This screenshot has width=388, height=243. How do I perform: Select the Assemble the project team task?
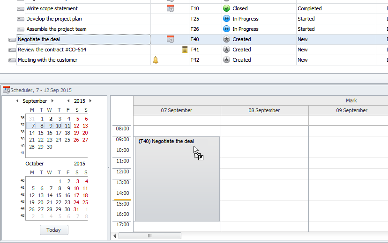(56, 29)
